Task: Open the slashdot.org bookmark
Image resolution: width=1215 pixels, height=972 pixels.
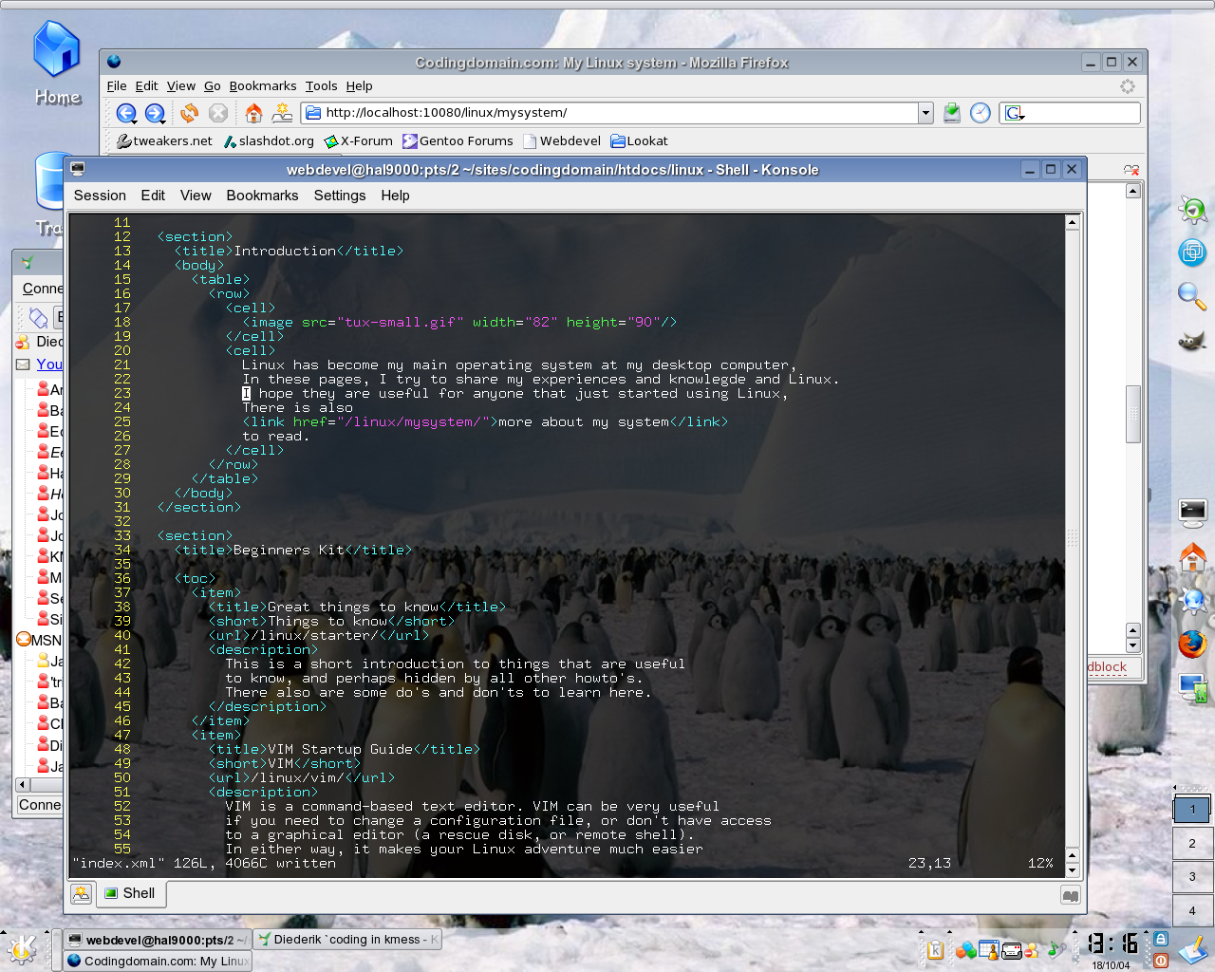Action: (x=269, y=140)
